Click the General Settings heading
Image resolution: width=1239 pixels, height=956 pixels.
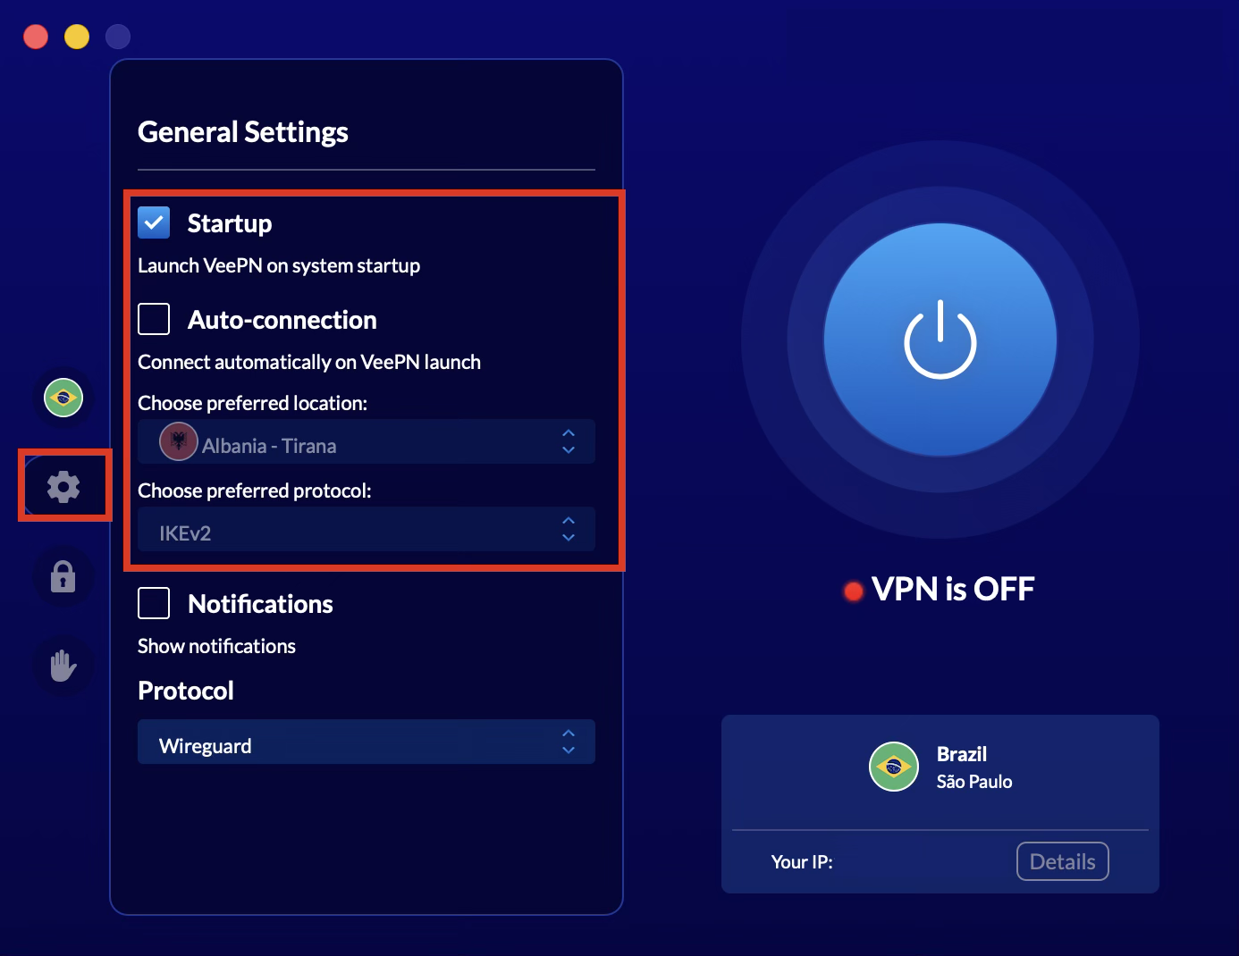coord(242,131)
